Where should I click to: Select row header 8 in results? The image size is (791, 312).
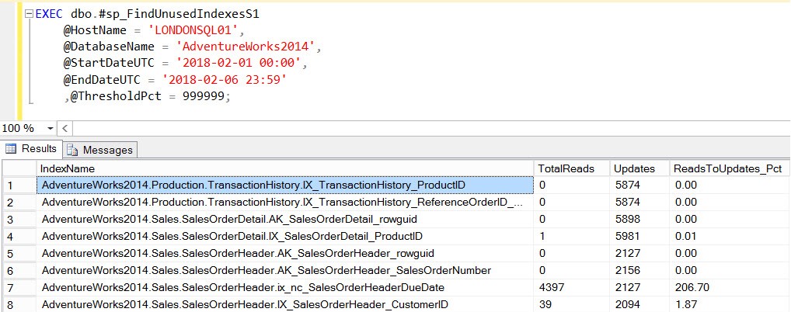19,305
